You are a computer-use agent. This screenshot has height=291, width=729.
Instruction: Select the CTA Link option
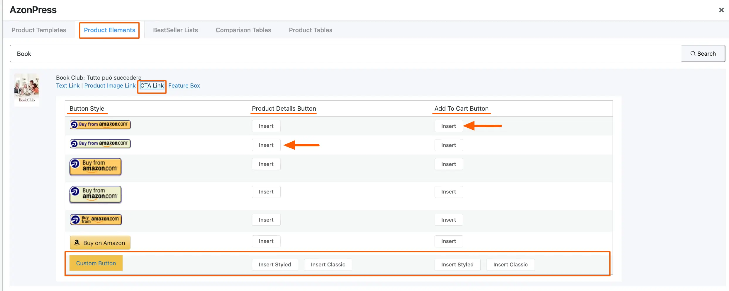[152, 85]
